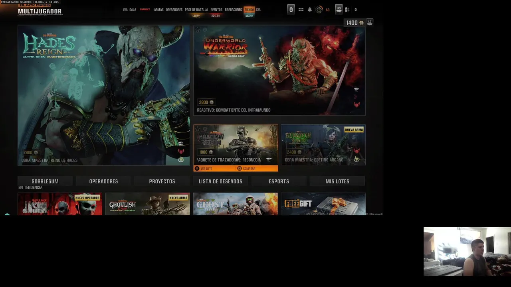Open the Free Gift card
Image resolution: width=511 pixels, height=287 pixels.
pos(323,204)
